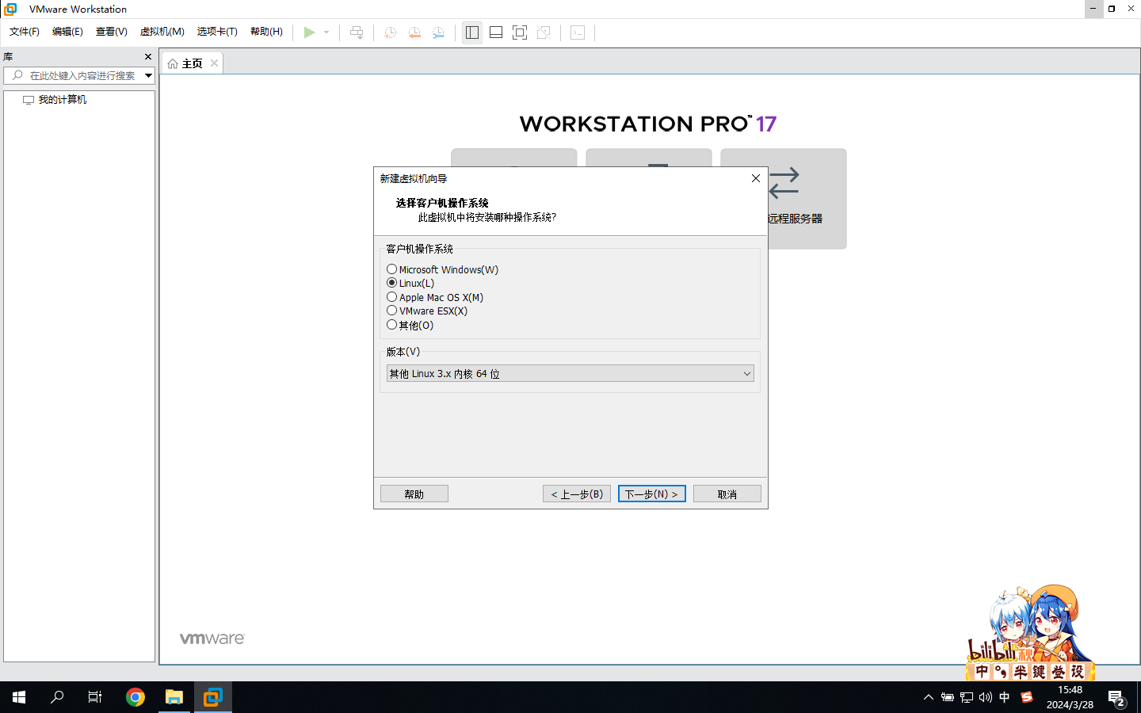Click the thumbnail bar view icon

496,32
